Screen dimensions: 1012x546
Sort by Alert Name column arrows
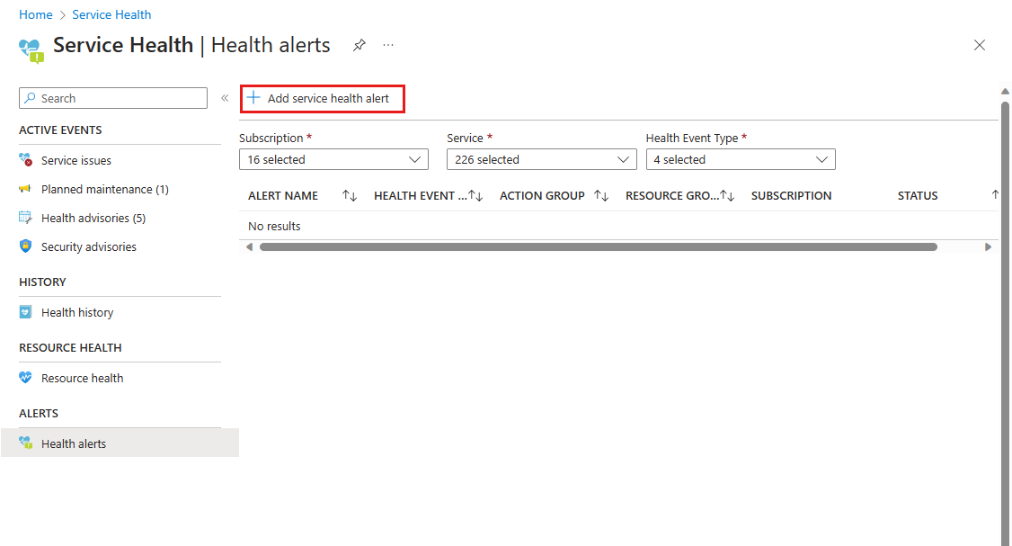tap(350, 195)
